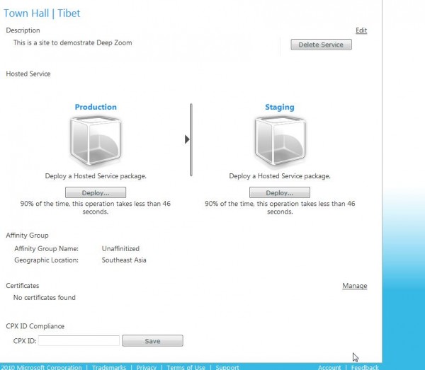Select the Staging heading
This screenshot has height=370, width=425.
[x=279, y=107]
